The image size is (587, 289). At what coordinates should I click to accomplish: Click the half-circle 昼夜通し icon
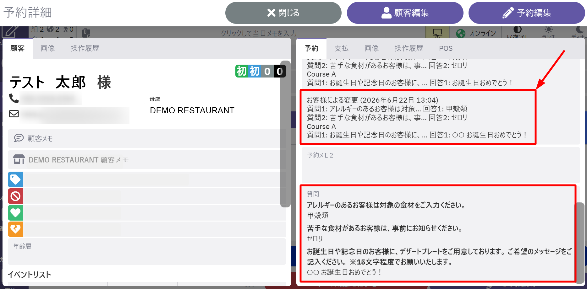click(518, 30)
